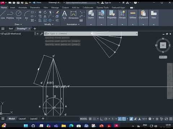This screenshot has height=129, width=173.
Task: Open the Trim tool dropdown arrow
Action: point(53,12)
